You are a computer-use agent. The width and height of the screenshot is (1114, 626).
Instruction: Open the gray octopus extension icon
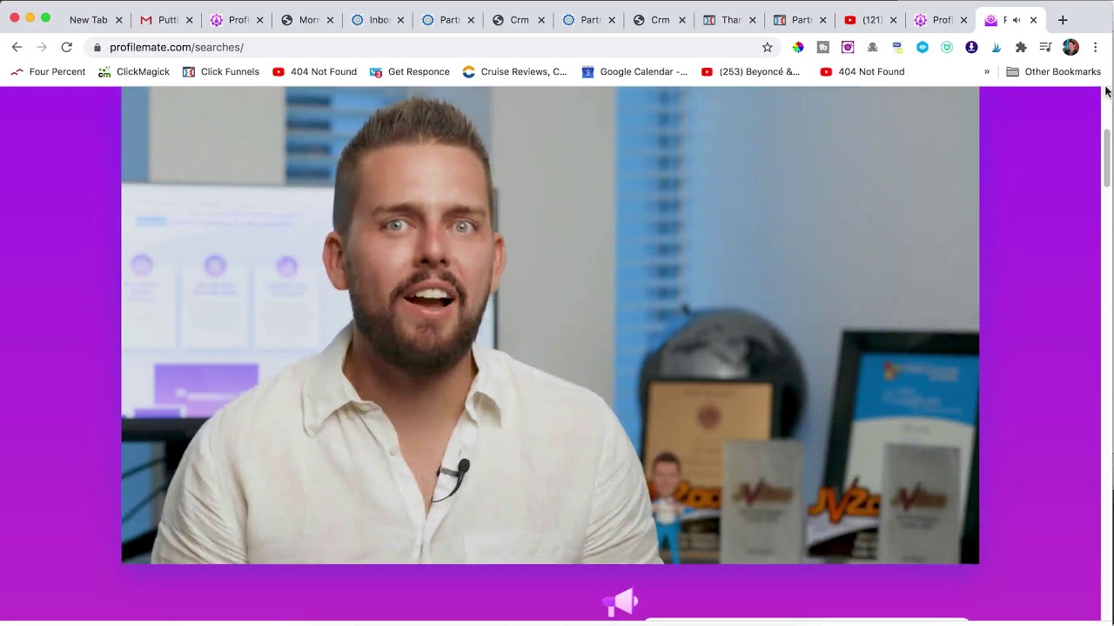pos(872,47)
